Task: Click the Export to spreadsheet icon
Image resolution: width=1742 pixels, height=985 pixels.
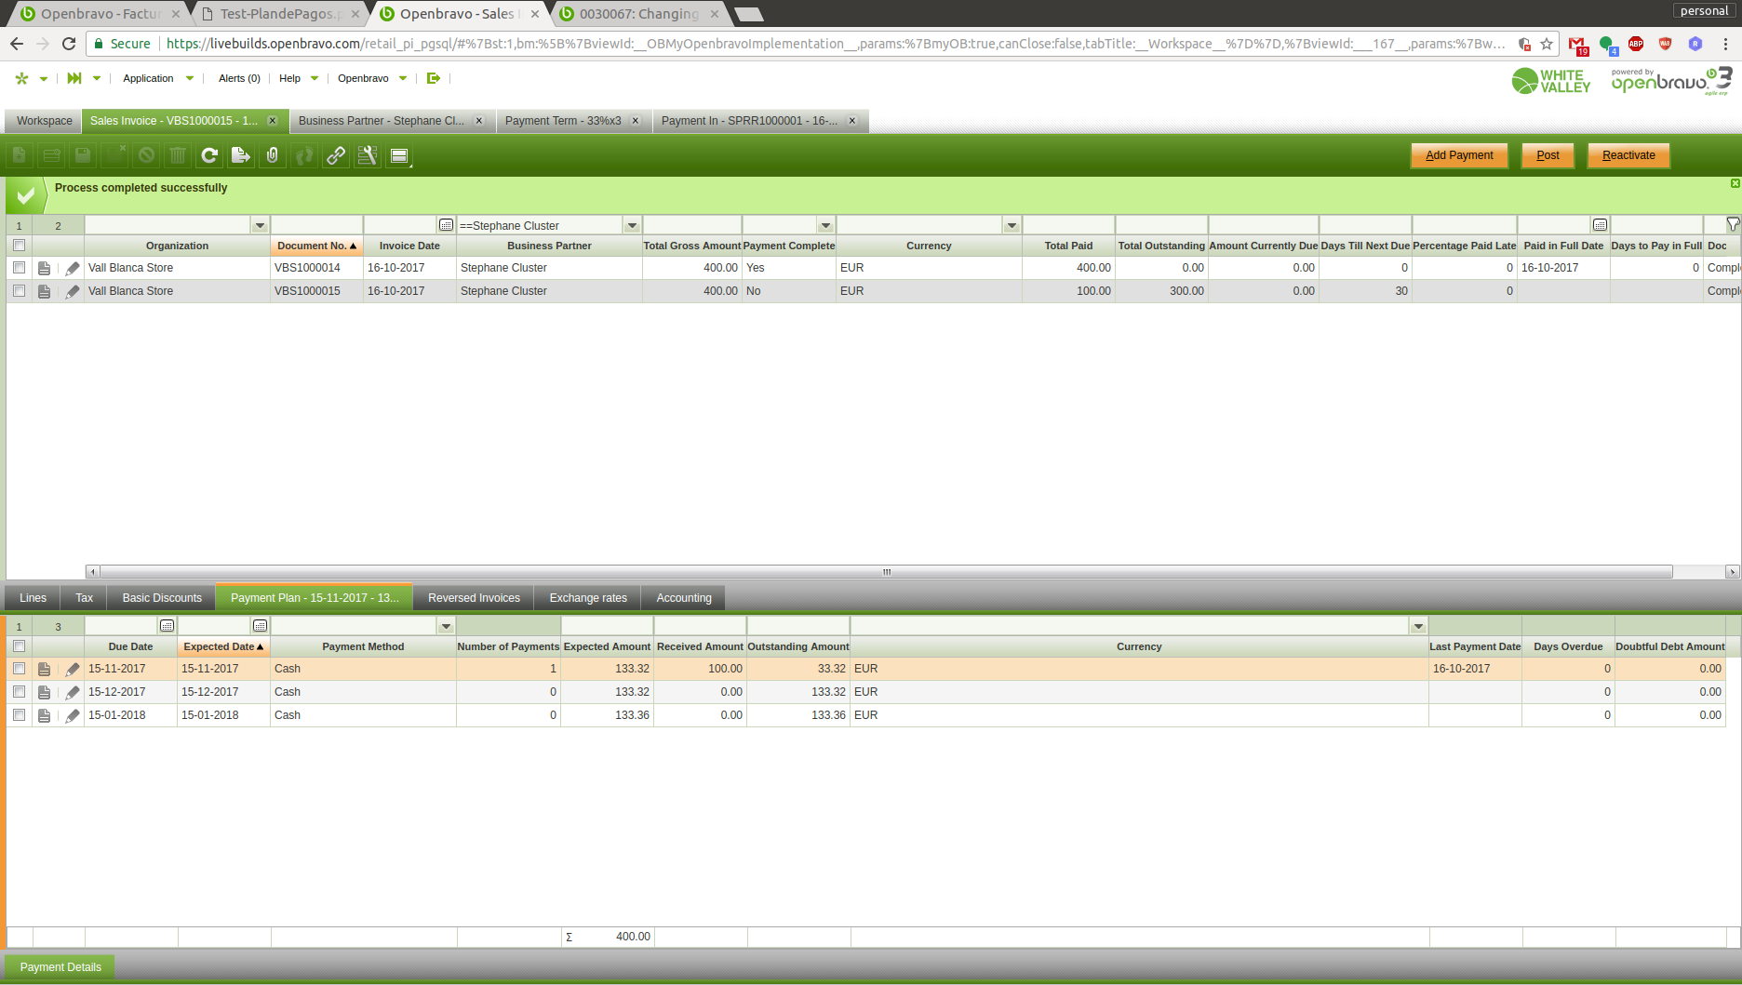Action: point(241,155)
